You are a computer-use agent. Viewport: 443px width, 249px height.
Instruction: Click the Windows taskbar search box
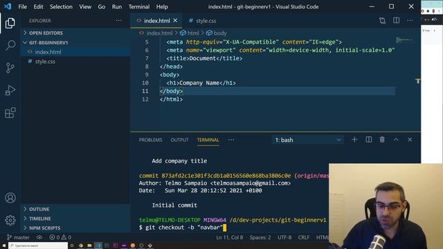pos(38,246)
